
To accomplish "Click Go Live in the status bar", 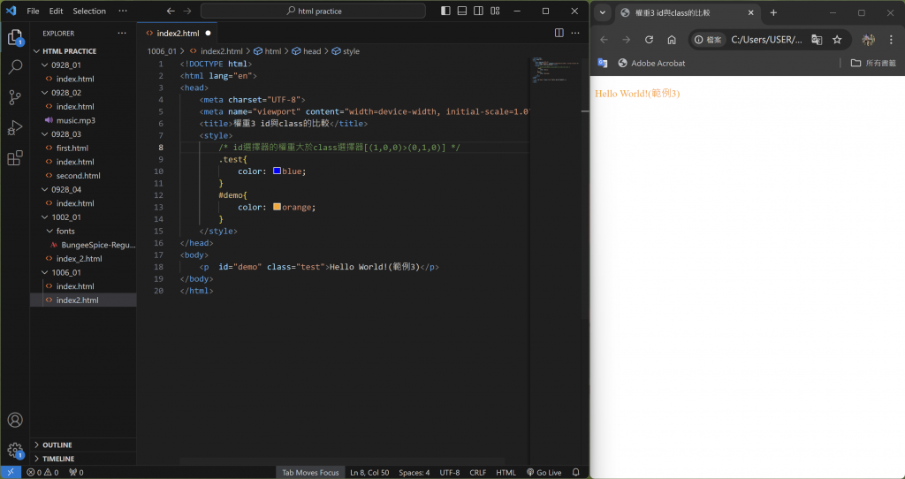I will pyautogui.click(x=544, y=473).
